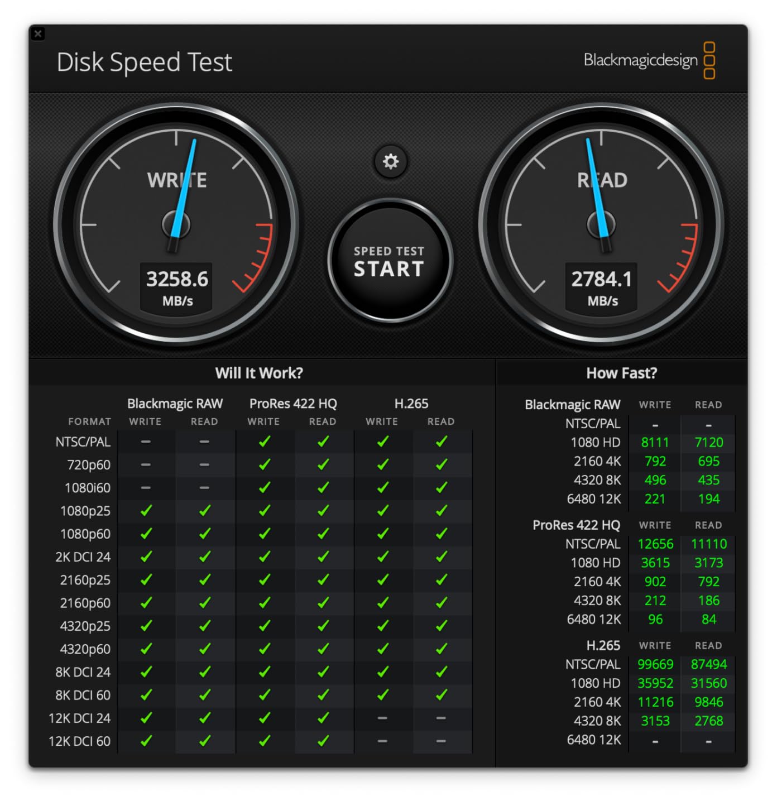Toggle the Blackmagic RAW write checkmark for 12K DCI 60
Viewport: 777px width, 801px height.
tap(145, 742)
